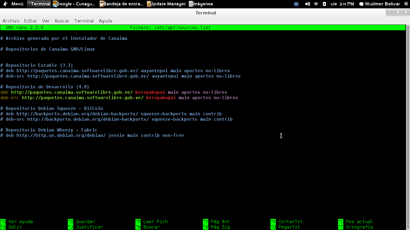Click 'Repositorio de Desarrollo (4.0)' comment
410x230 pixels.
(x=45, y=87)
